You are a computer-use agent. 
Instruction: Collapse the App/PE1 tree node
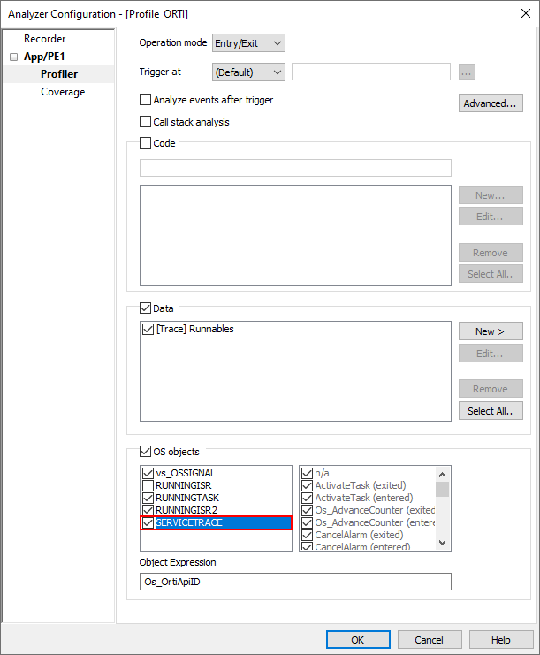click(14, 57)
